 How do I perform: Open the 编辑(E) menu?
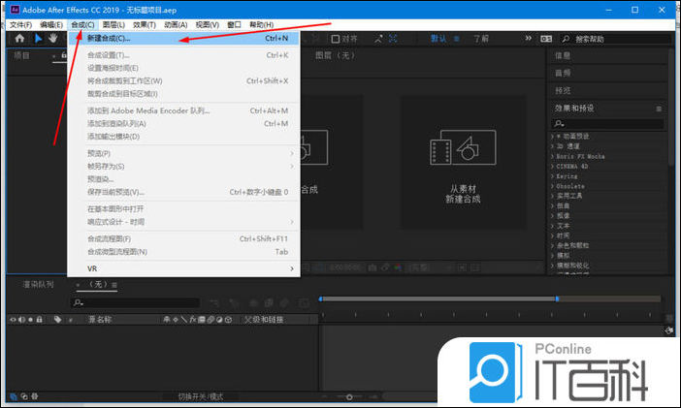51,25
